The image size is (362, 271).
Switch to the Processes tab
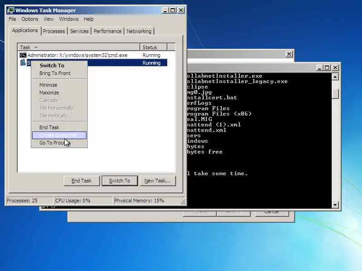tap(54, 31)
